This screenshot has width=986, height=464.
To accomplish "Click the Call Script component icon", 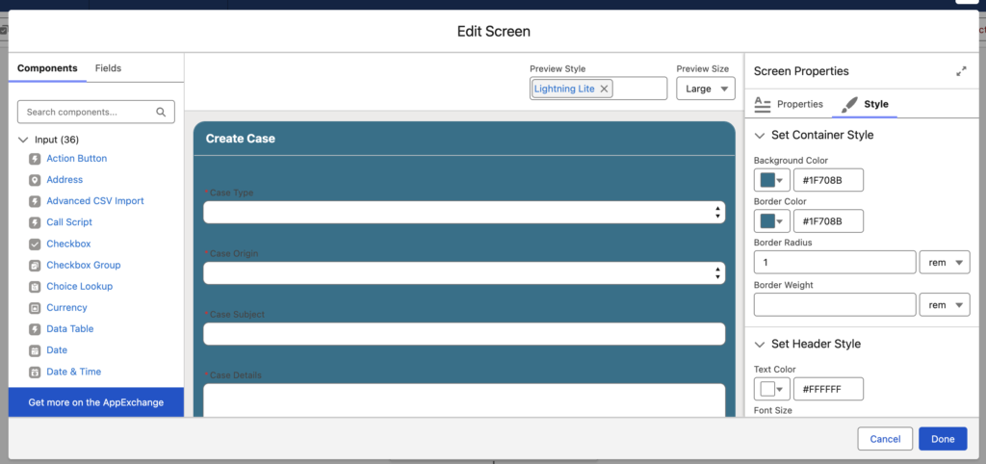I will (35, 222).
